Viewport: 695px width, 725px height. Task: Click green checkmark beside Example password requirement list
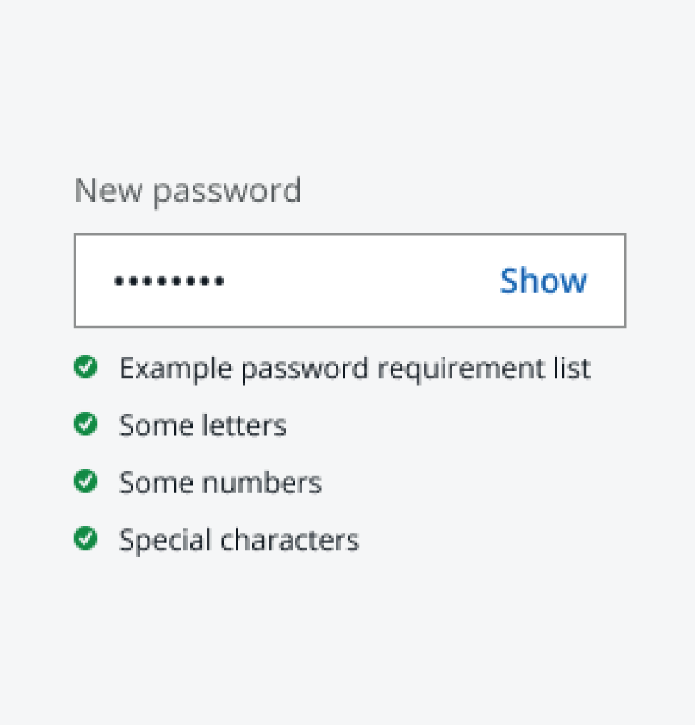85,366
